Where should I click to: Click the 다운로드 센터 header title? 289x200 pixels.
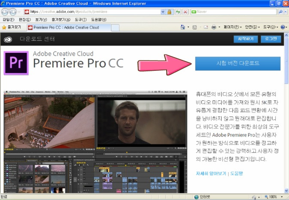(37, 39)
